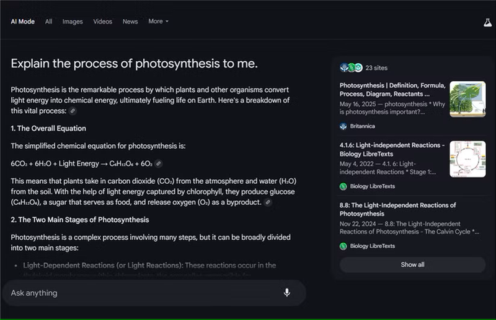Click Biology LibreTexts favicon under 8.8 result
496x320 pixels.
click(343, 246)
